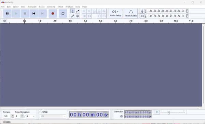Start recording with the red Record button
The width and height of the screenshot is (205, 124).
[53, 13]
